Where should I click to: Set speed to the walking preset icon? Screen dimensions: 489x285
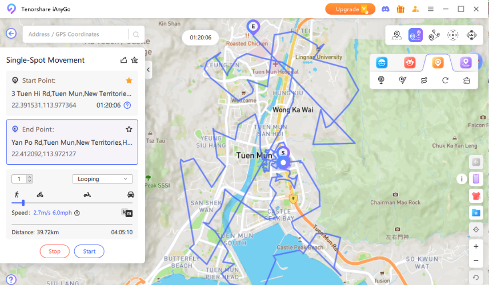click(x=17, y=195)
